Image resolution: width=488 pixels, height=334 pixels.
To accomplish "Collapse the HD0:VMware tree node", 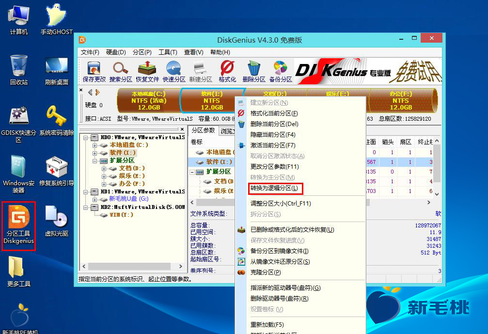I will click(x=86, y=137).
